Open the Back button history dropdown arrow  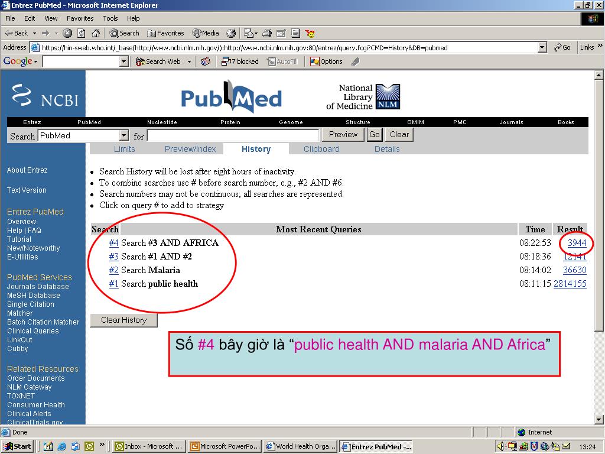[x=34, y=34]
